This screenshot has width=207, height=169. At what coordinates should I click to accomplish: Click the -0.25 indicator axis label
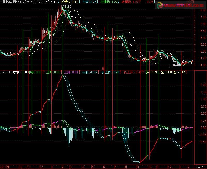tap(203, 135)
